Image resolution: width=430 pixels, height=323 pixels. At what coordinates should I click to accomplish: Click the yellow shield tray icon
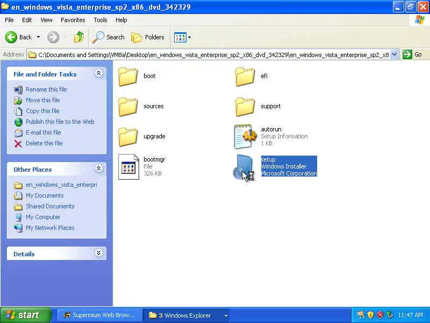370,315
